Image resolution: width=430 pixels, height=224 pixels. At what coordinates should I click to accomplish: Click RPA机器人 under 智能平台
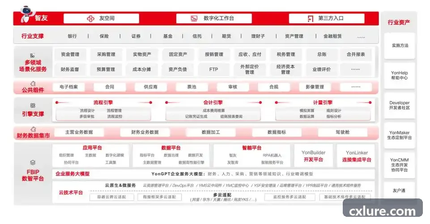click(272, 155)
